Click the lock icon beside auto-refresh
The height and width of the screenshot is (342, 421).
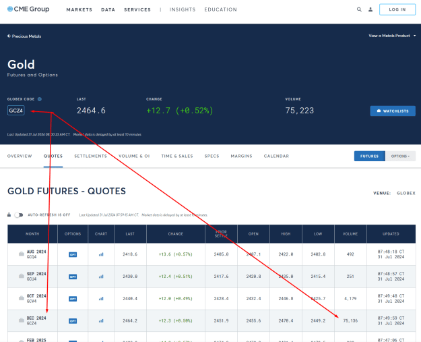[x=9, y=215]
